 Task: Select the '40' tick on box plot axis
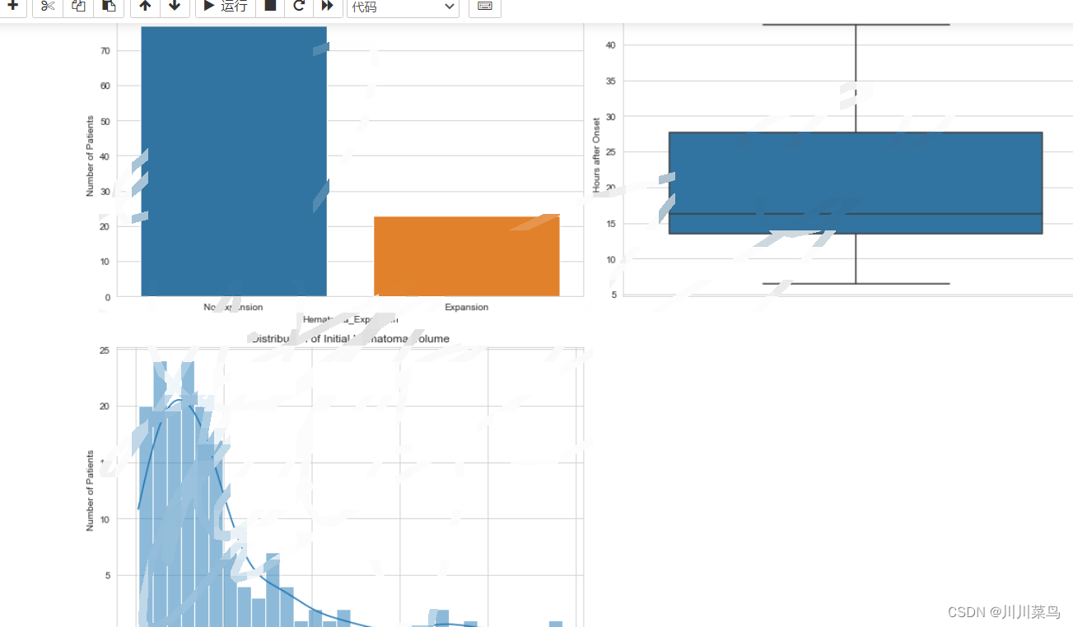[610, 45]
